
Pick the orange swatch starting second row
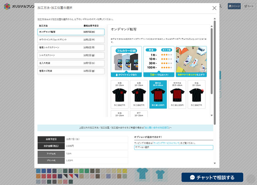pyautogui.click(x=38, y=176)
